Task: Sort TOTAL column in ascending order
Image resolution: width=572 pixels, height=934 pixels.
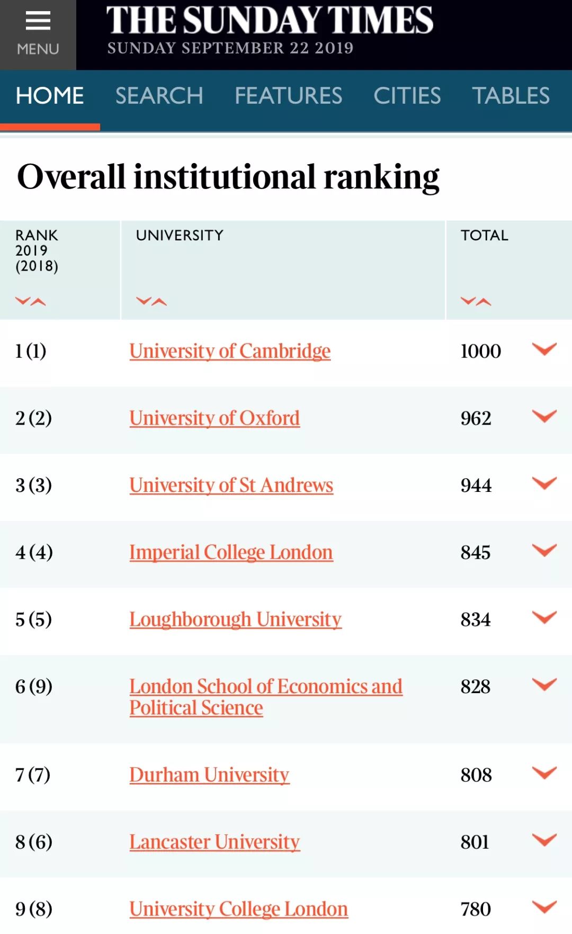Action: tap(485, 302)
